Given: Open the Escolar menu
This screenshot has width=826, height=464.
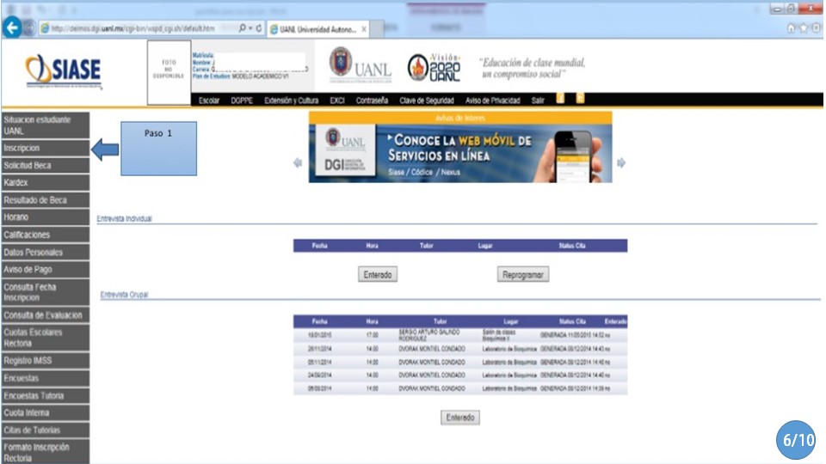Looking at the screenshot, I should tap(208, 101).
